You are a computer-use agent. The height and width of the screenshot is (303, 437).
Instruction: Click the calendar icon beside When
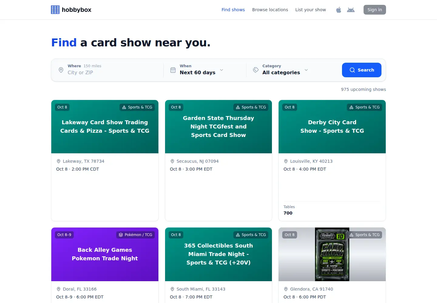click(x=173, y=70)
